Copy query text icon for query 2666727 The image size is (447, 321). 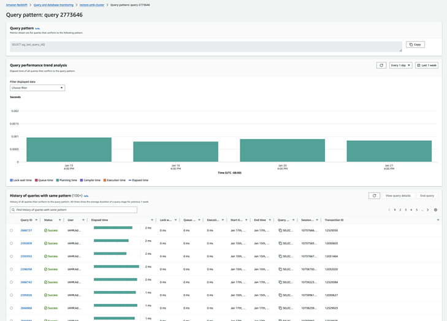tap(280, 230)
